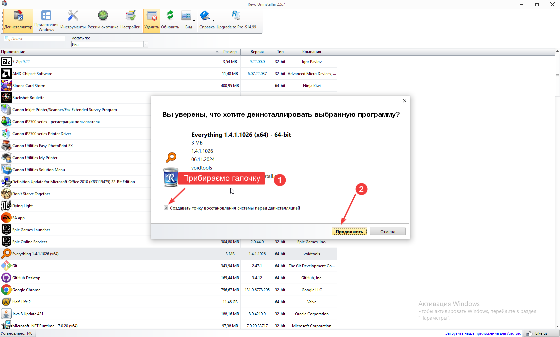Click 400,95 MB size cell
The height and width of the screenshot is (337, 560).
[x=230, y=86]
